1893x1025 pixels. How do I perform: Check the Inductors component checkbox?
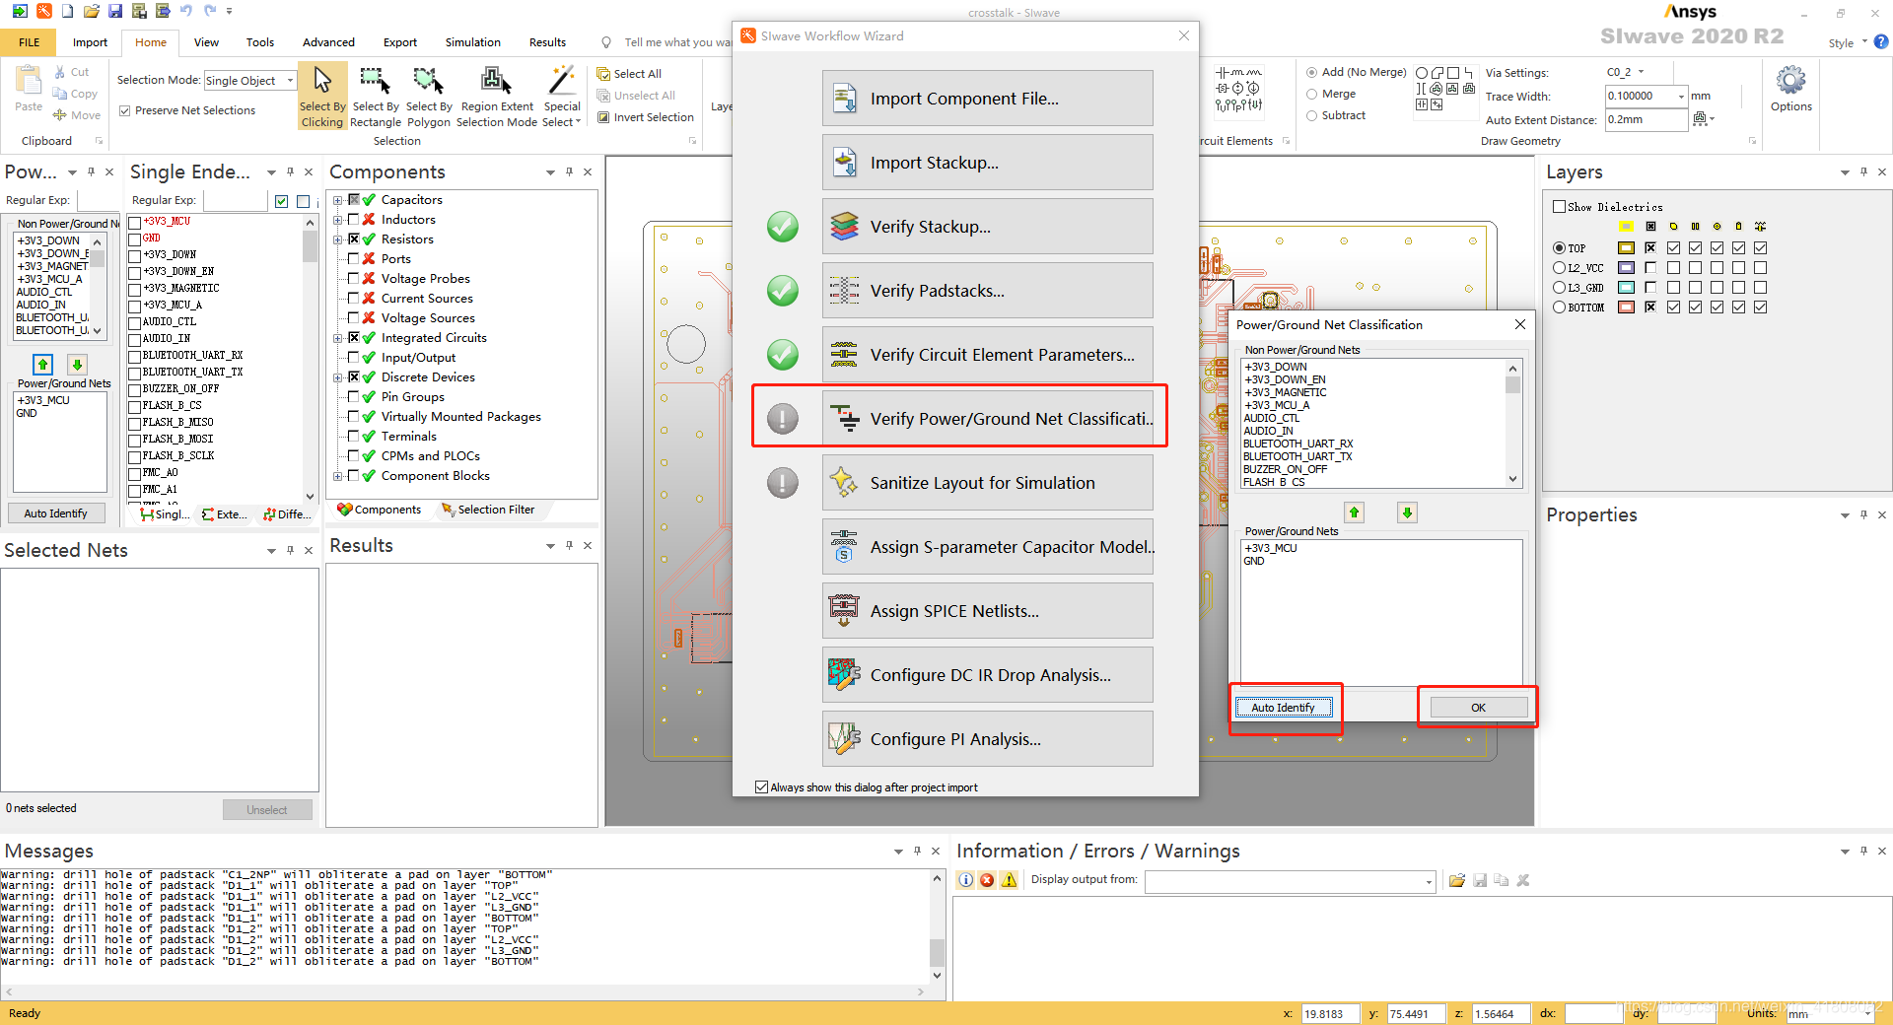coord(353,220)
